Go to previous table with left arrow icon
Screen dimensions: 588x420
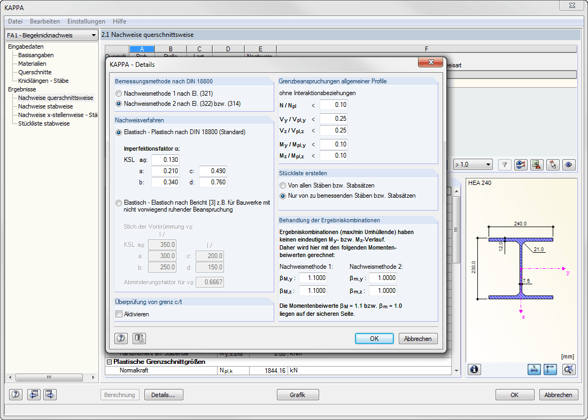(x=34, y=394)
